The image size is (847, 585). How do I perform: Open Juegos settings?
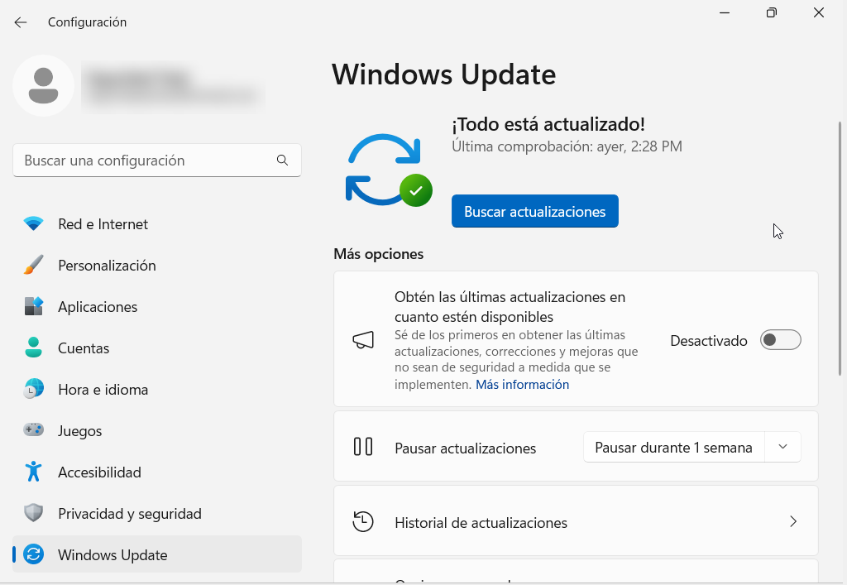[x=157, y=430]
